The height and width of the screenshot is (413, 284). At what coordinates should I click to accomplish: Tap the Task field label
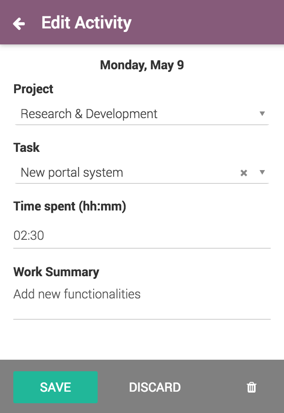tap(26, 147)
